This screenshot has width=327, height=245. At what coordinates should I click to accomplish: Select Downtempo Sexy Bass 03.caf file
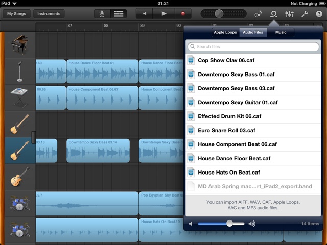pyautogui.click(x=253, y=88)
